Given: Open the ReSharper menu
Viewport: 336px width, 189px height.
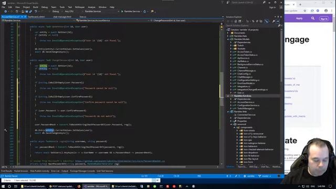Looking at the screenshot, I should 80,7.
